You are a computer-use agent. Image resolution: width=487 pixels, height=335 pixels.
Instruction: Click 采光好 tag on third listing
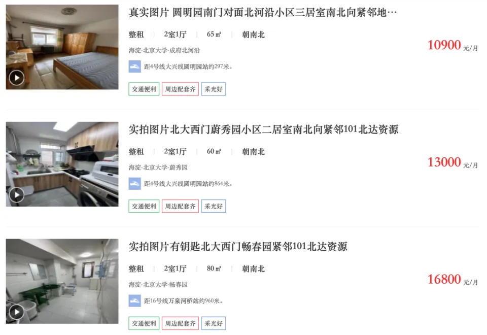tap(214, 323)
